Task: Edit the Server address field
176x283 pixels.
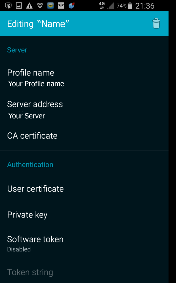Action: pyautogui.click(x=35, y=109)
